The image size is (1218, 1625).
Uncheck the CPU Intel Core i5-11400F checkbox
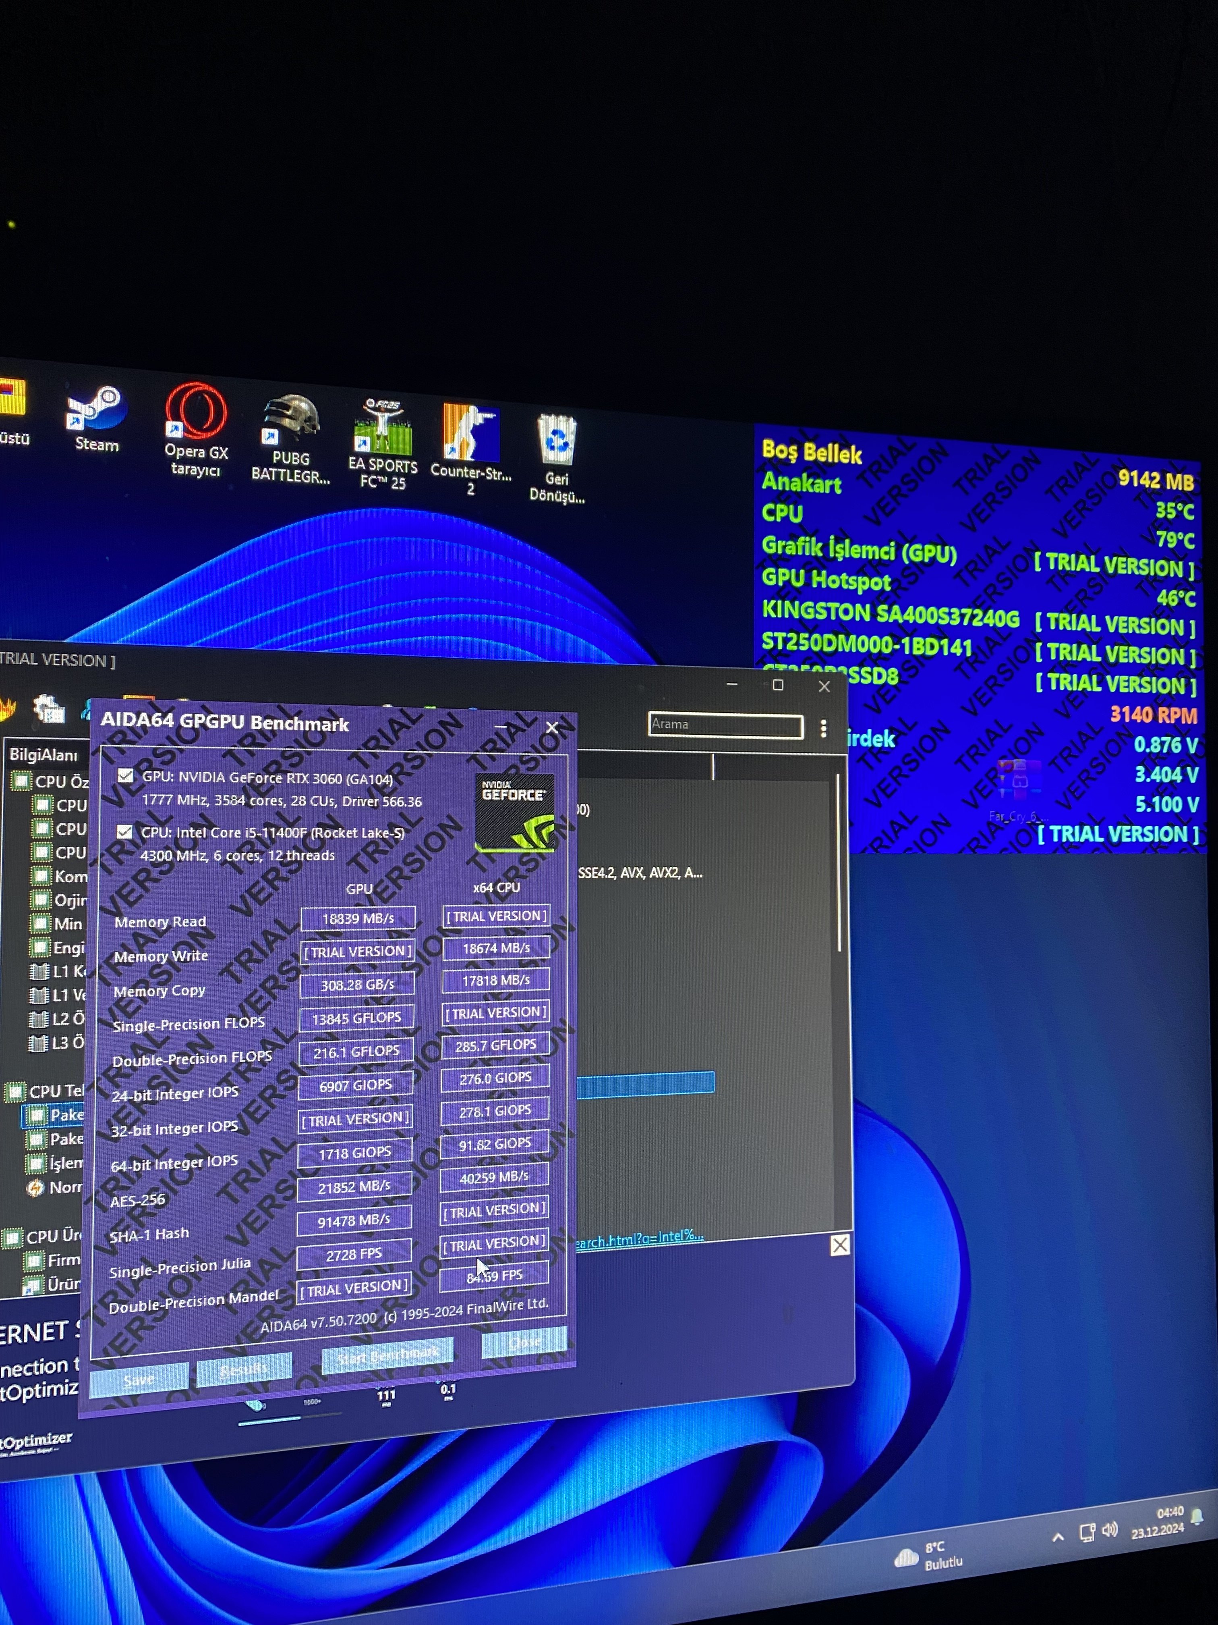125,831
